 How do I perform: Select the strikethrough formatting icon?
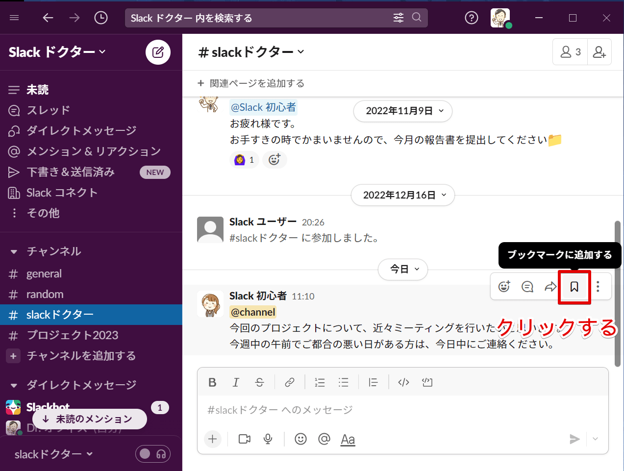click(x=259, y=382)
